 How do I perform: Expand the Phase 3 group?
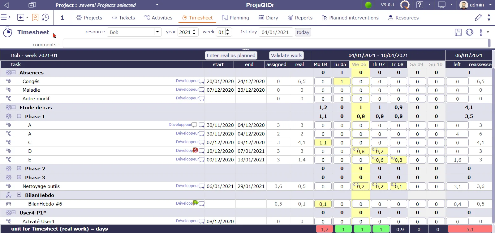pyautogui.click(x=19, y=177)
